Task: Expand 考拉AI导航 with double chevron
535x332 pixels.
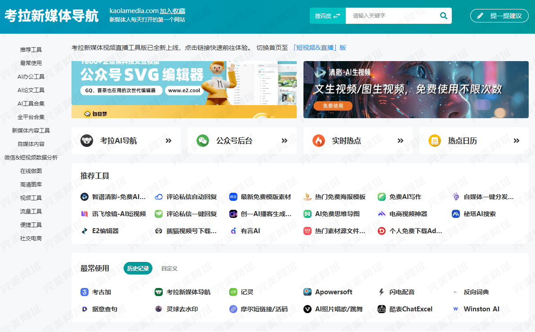Action: pos(169,141)
